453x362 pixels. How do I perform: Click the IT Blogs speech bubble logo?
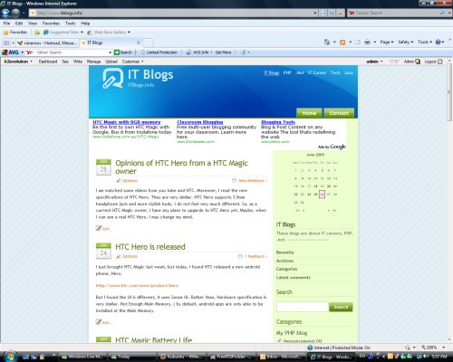pos(112,78)
